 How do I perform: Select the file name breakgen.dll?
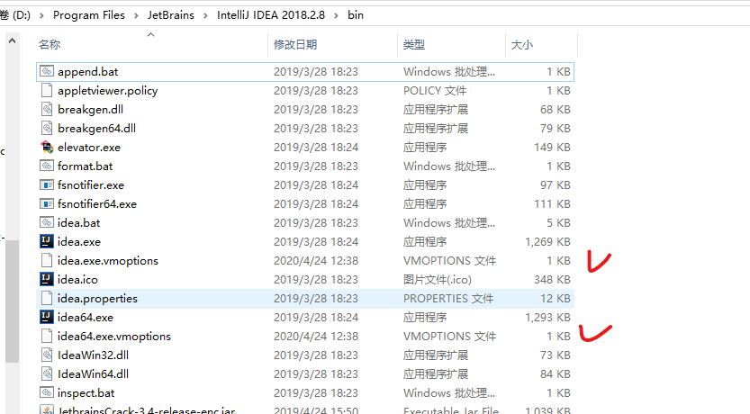(x=90, y=110)
